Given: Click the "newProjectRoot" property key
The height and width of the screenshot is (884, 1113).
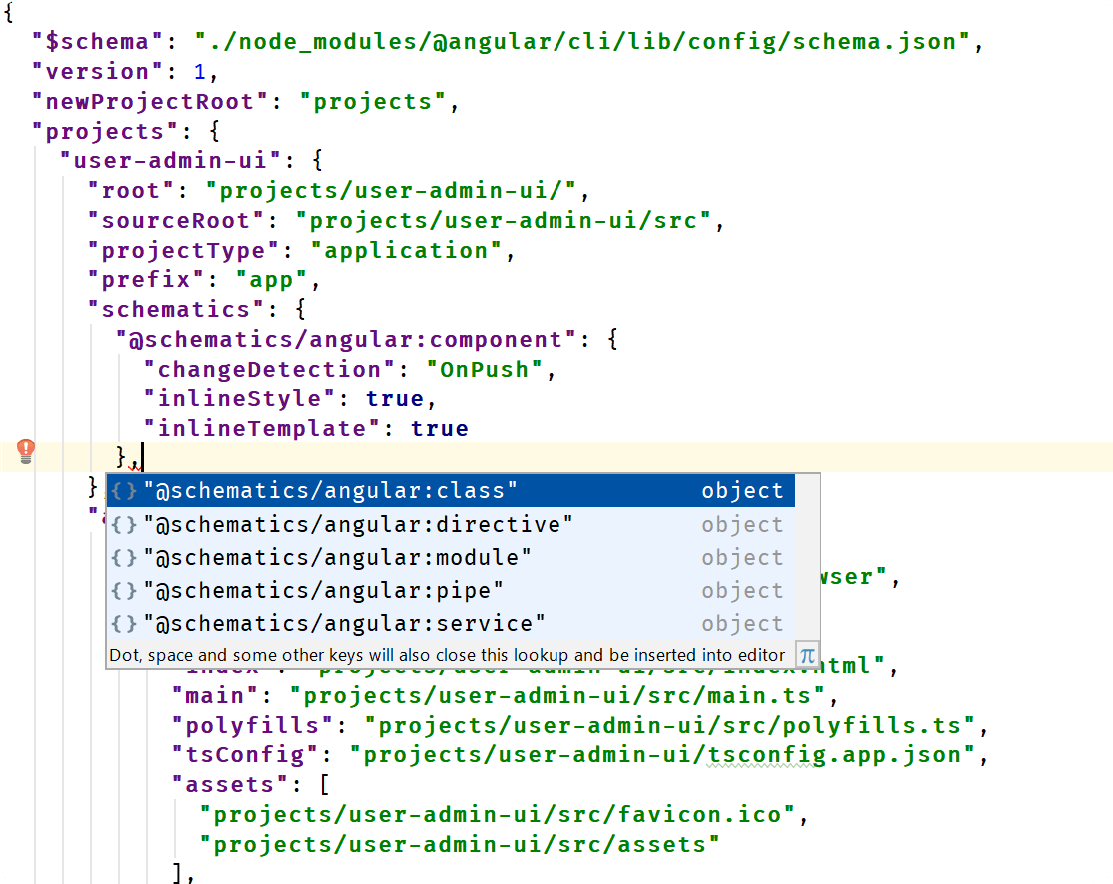Looking at the screenshot, I should coord(150,102).
